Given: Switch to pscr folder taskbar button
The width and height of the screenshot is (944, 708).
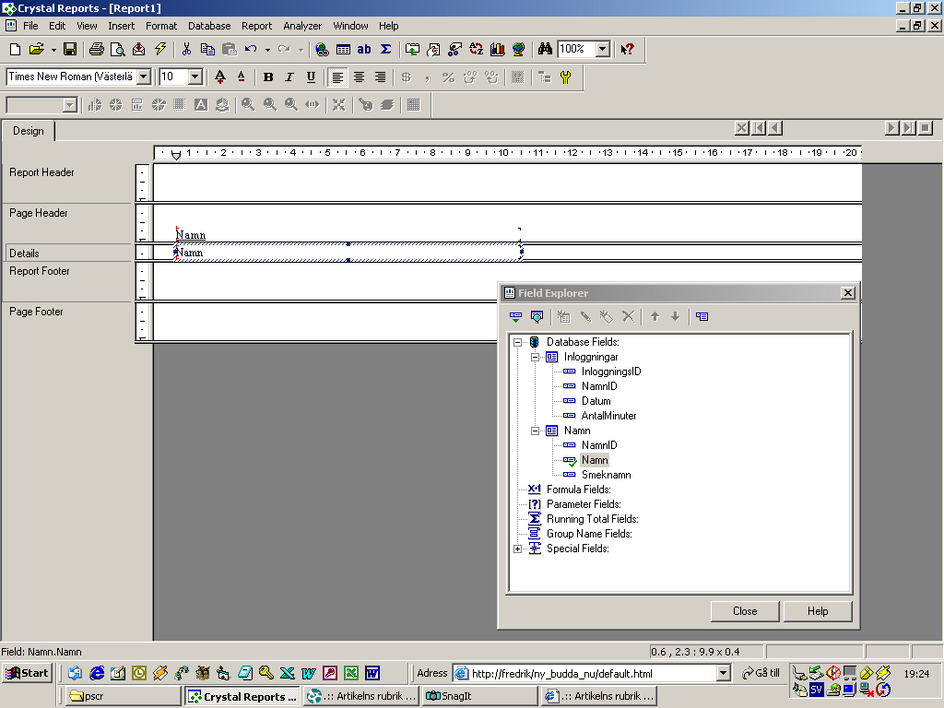Looking at the screenshot, I should point(123,696).
